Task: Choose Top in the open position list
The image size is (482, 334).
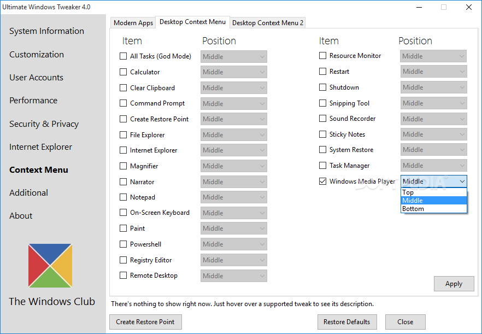Action: (434, 192)
